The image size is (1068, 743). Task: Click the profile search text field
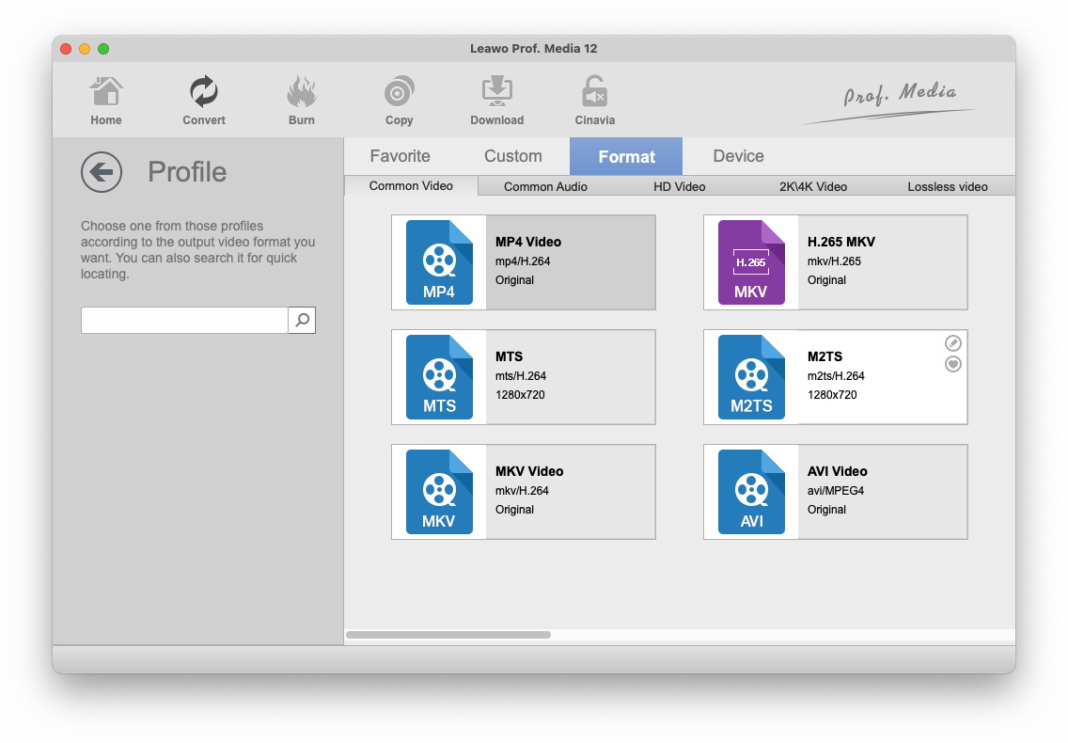184,320
